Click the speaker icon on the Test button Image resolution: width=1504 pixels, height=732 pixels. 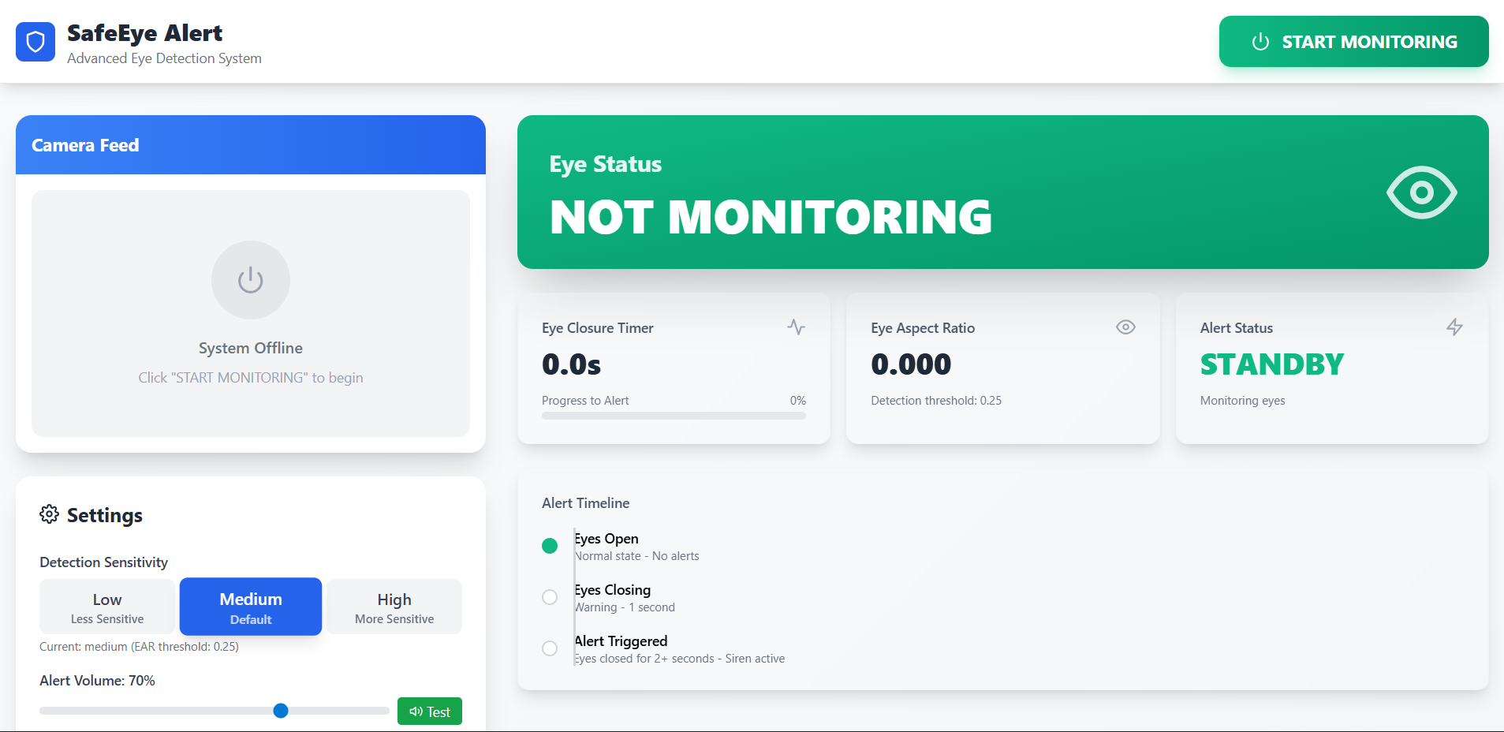coord(417,710)
